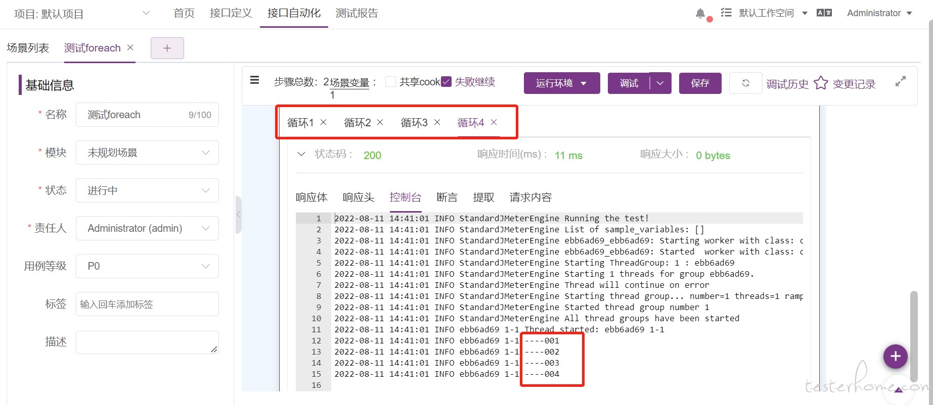Open 调试历史 link
The width and height of the screenshot is (933, 405).
point(787,84)
